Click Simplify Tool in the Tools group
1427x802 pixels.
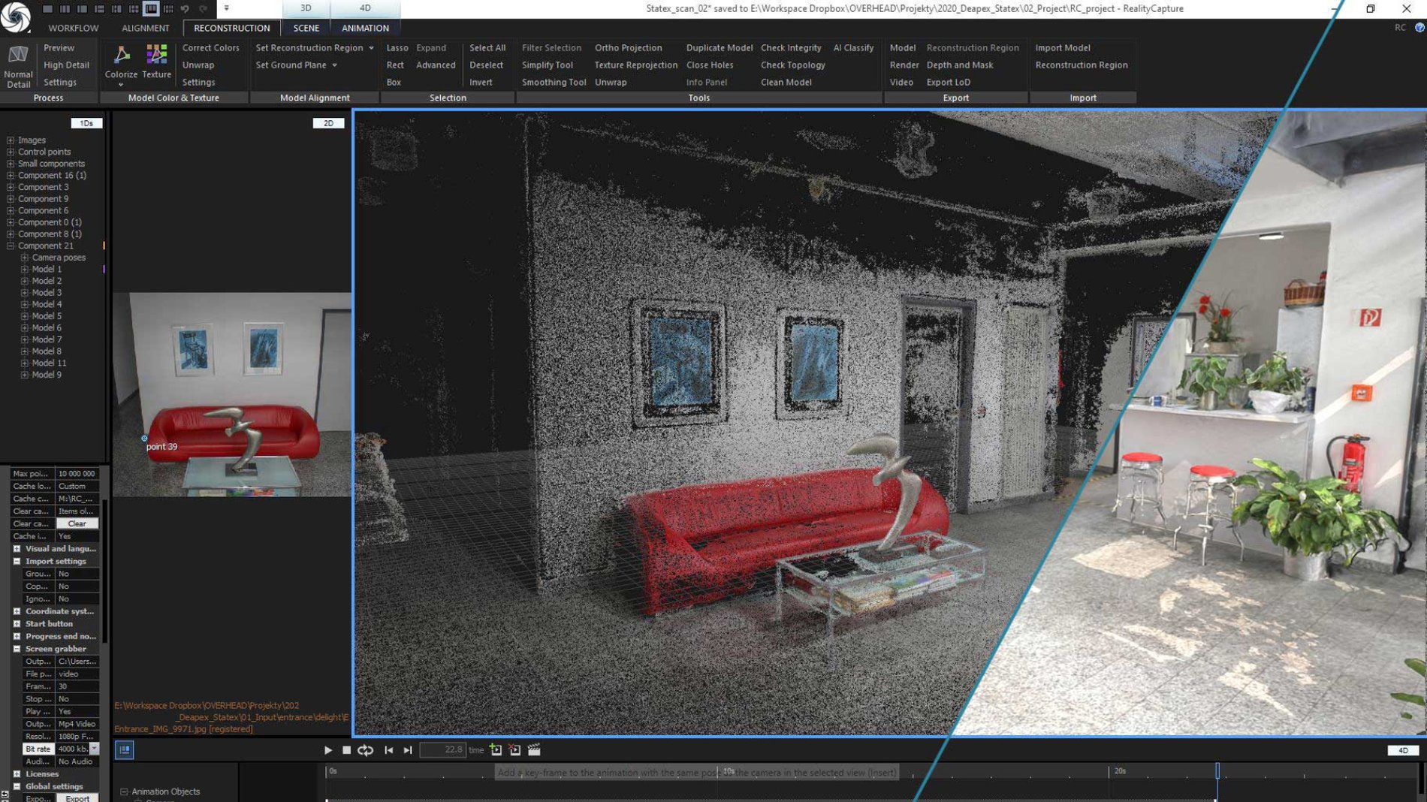tap(548, 65)
